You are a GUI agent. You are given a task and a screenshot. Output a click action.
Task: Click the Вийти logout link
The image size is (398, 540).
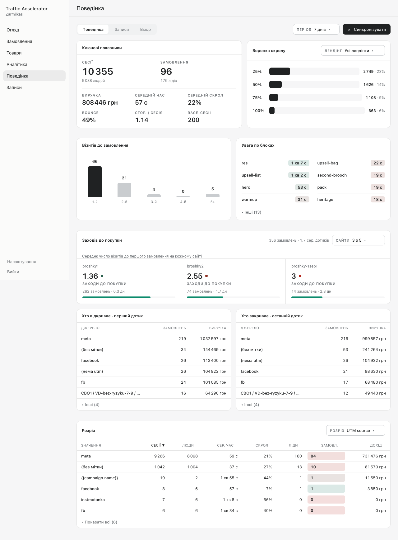[x=13, y=272]
